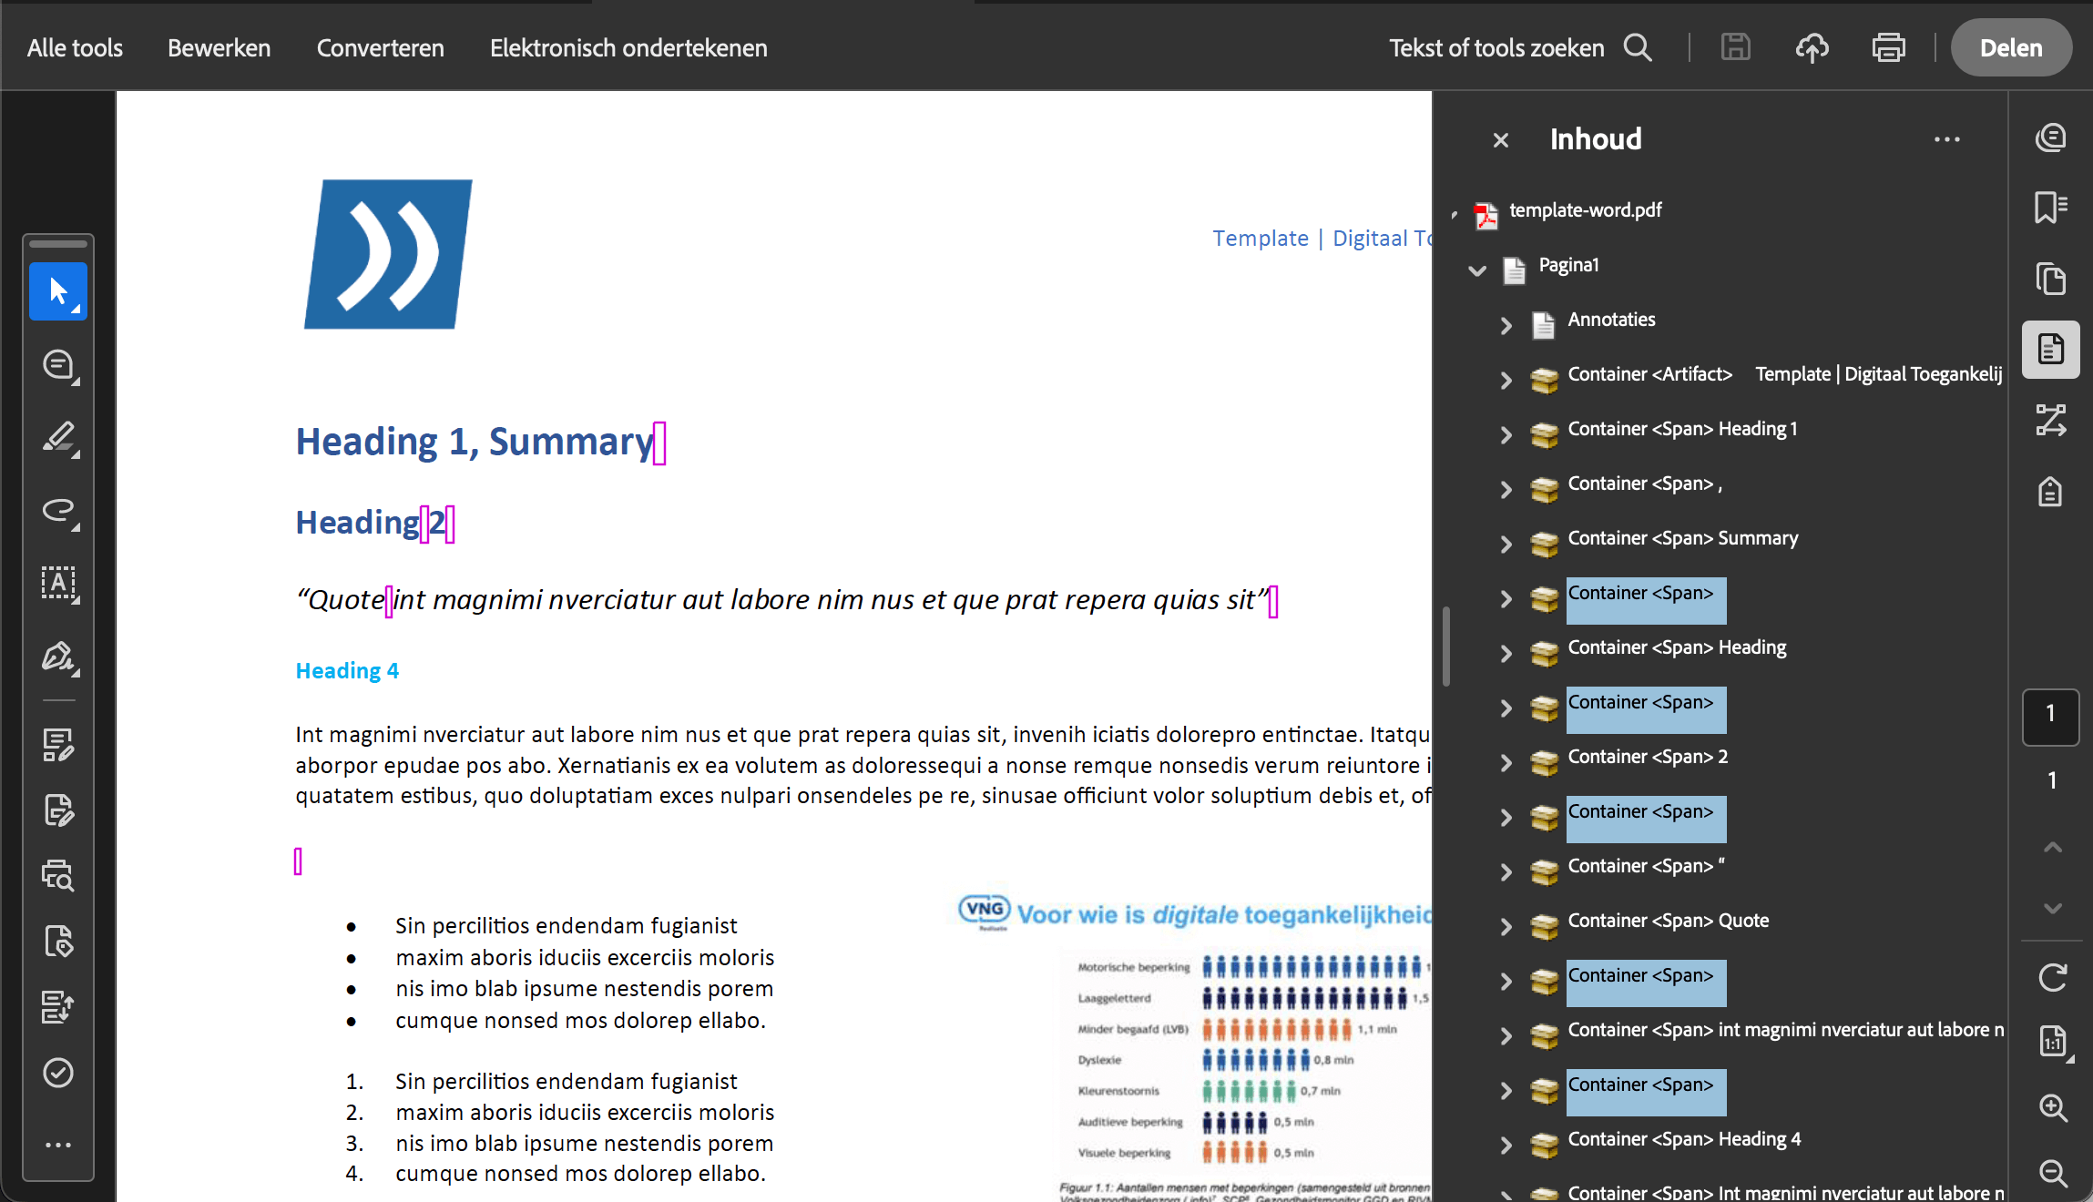
Task: Expand the Annotaties tree node
Action: (x=1506, y=325)
